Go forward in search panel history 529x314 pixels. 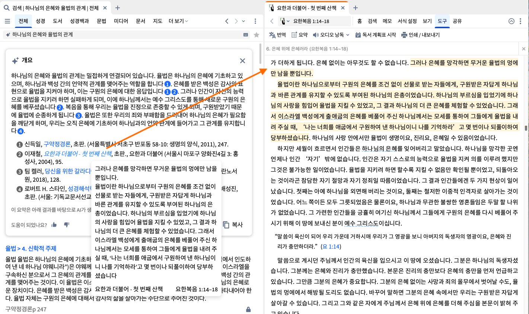236,21
